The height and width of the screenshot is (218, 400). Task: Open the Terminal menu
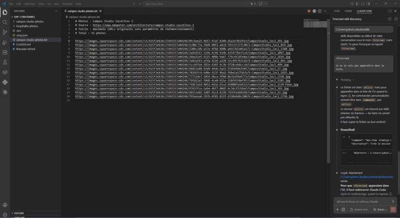click(67, 4)
